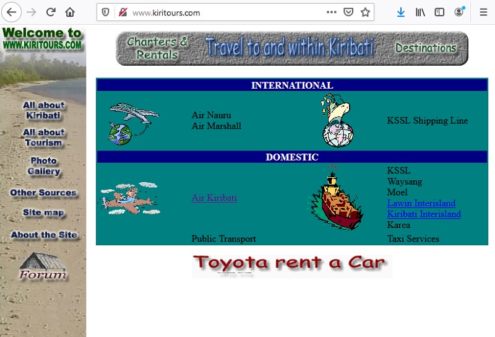Open Kiribati Interisland link
495x337 pixels.
424,214
